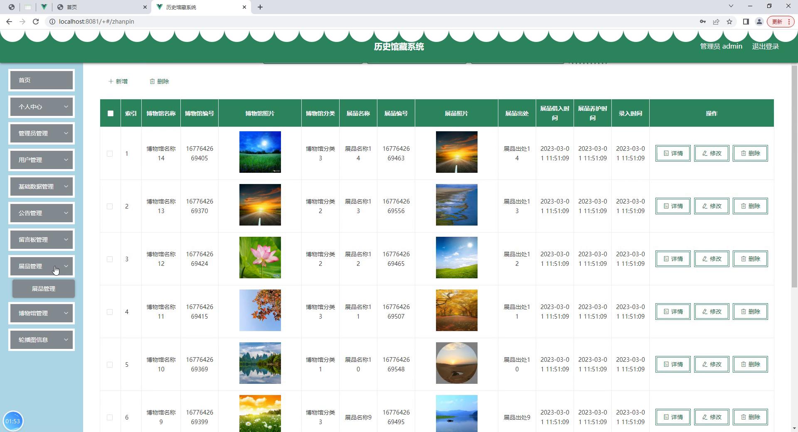Collapse the 展品管理 parent sidebar menu
Image resolution: width=798 pixels, height=432 pixels.
click(x=42, y=266)
